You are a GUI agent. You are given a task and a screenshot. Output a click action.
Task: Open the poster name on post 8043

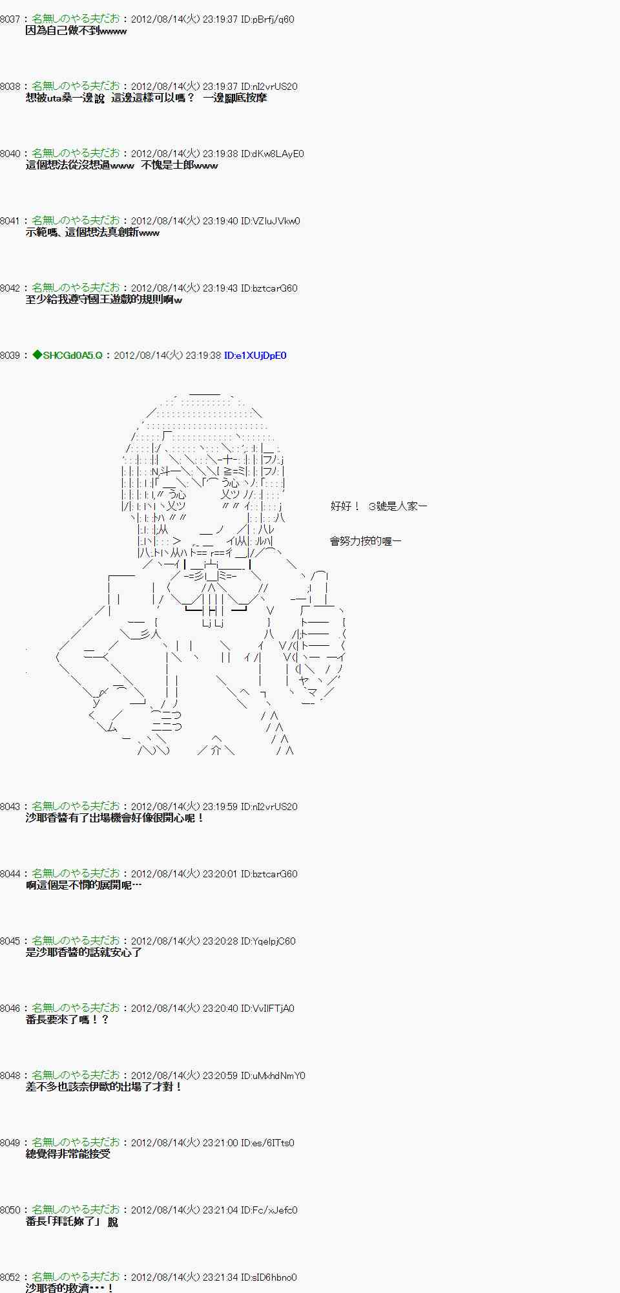click(76, 806)
